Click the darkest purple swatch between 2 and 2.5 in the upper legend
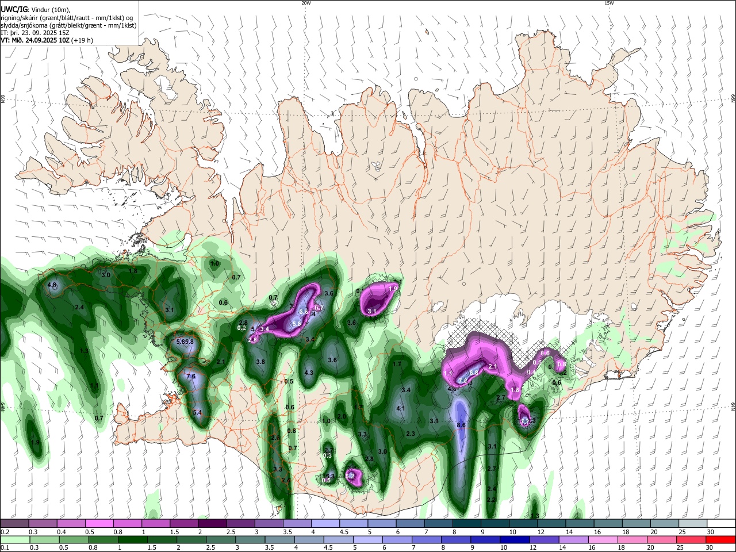Screen dimensions: 736x552 212,524
